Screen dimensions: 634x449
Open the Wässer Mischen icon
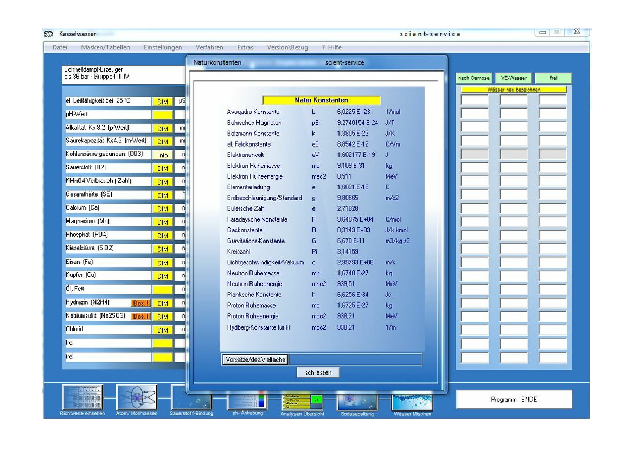(412, 401)
